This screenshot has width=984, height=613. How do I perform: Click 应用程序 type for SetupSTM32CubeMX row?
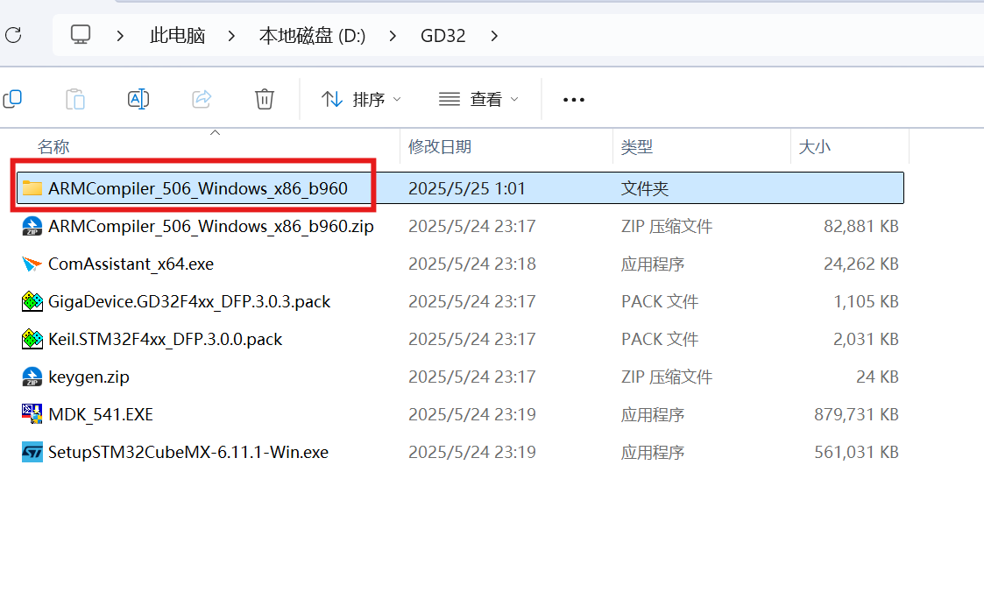pos(653,452)
